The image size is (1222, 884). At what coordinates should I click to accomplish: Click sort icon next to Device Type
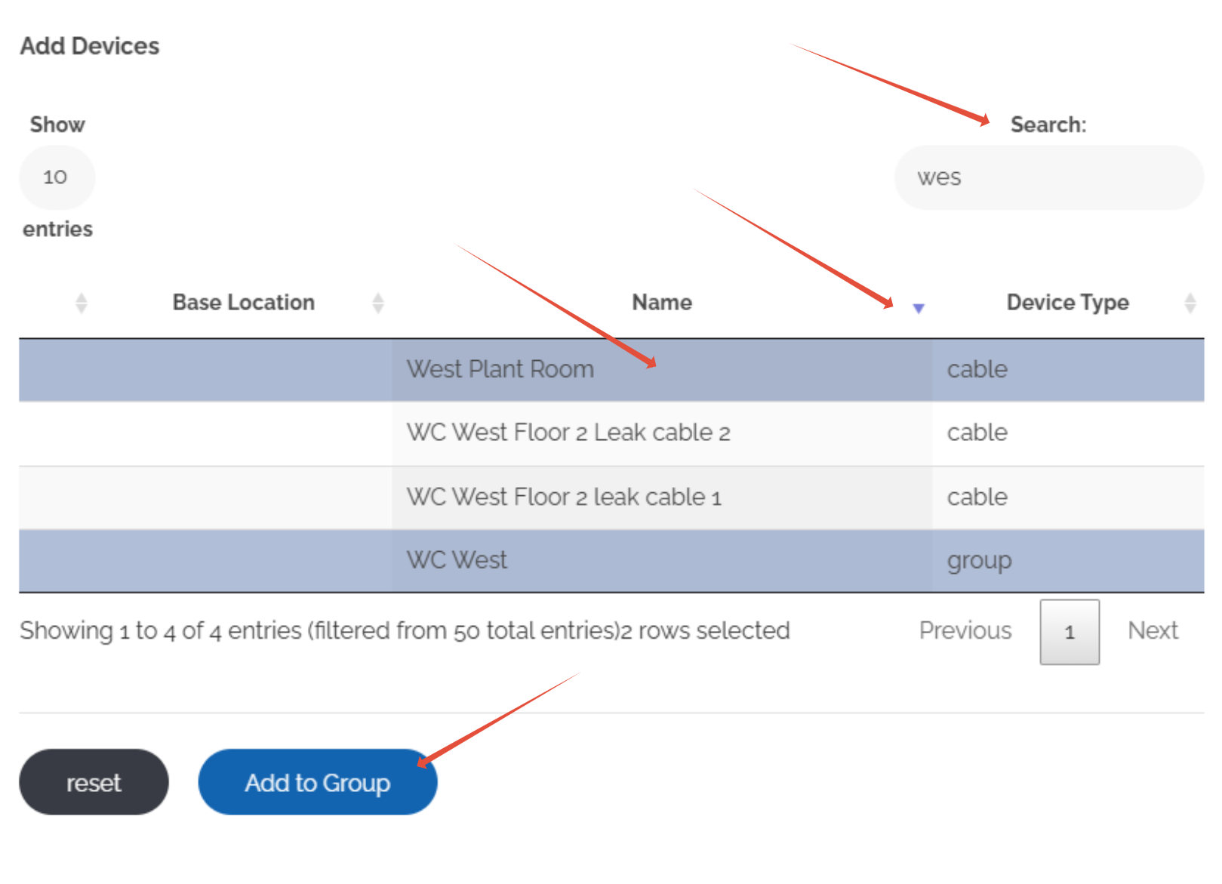coord(1190,303)
